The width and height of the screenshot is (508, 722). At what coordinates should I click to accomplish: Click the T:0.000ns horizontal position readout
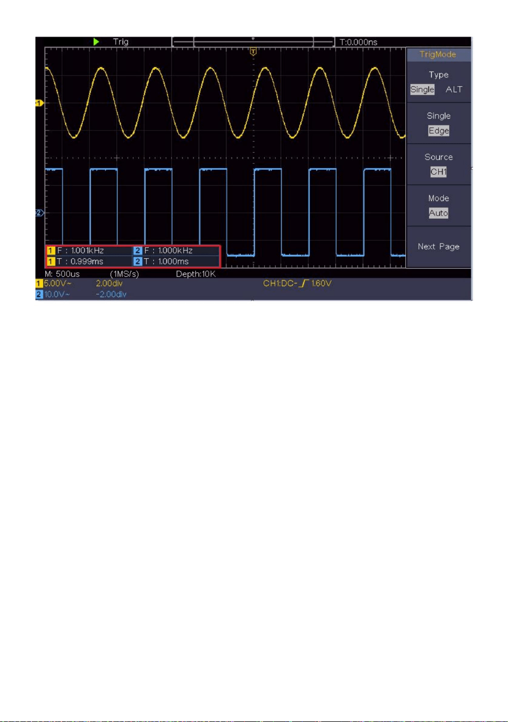359,42
